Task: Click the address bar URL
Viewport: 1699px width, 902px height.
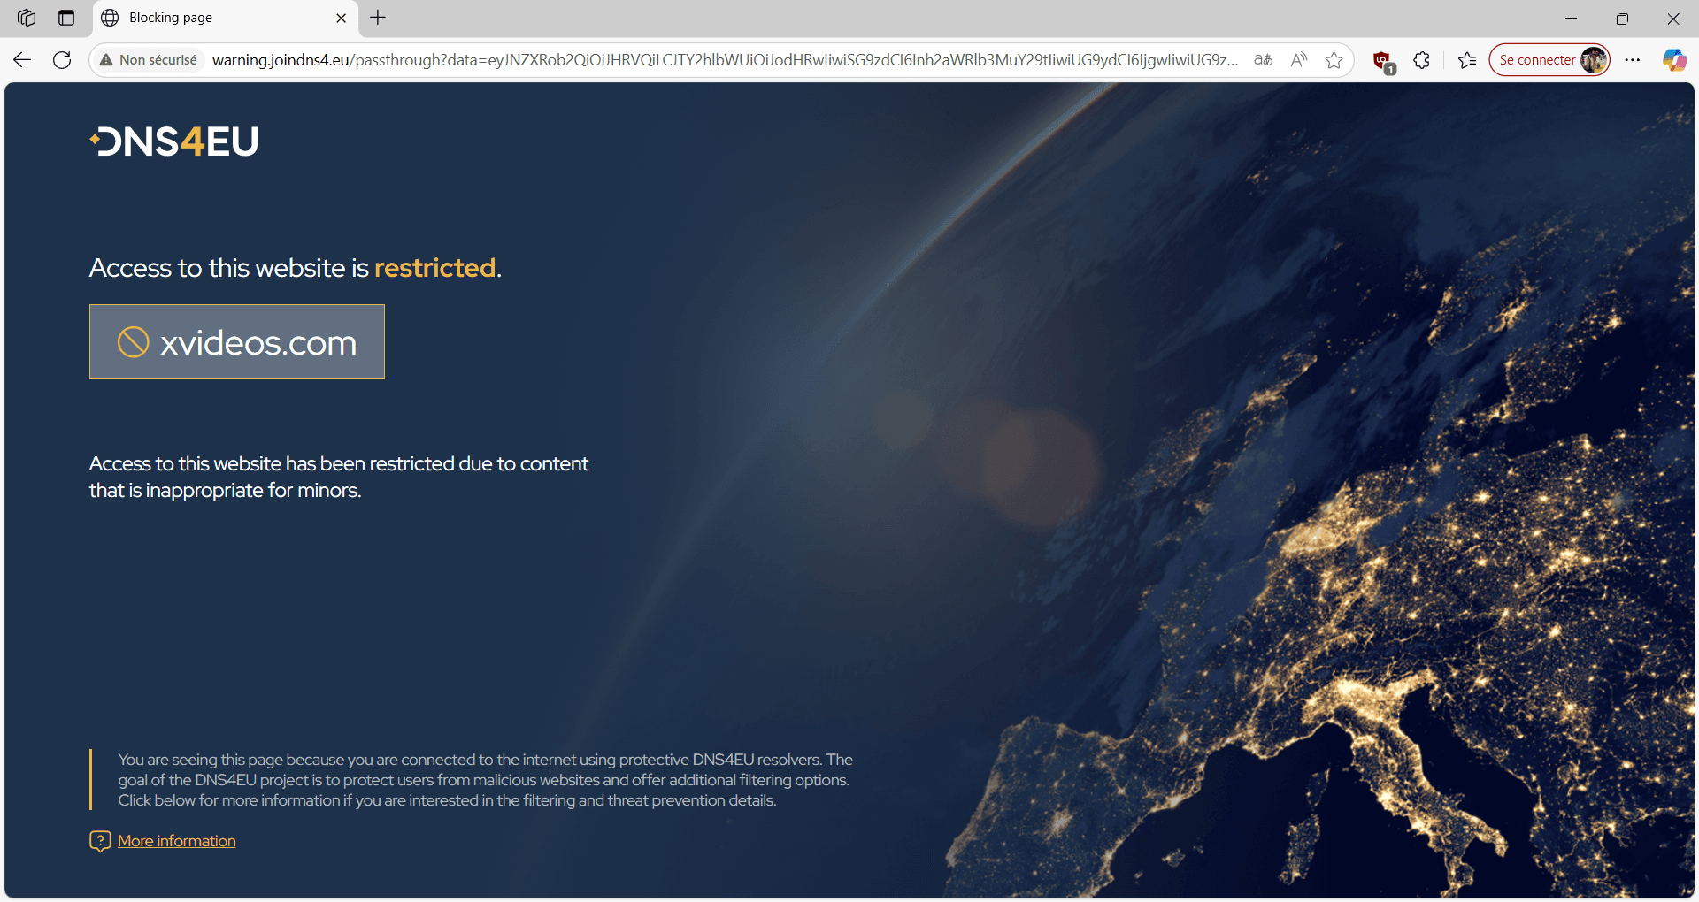Action: tap(725, 60)
